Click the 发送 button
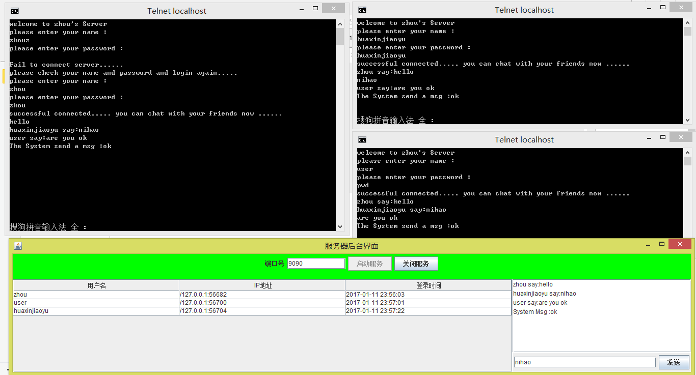The height and width of the screenshot is (375, 696). [674, 362]
